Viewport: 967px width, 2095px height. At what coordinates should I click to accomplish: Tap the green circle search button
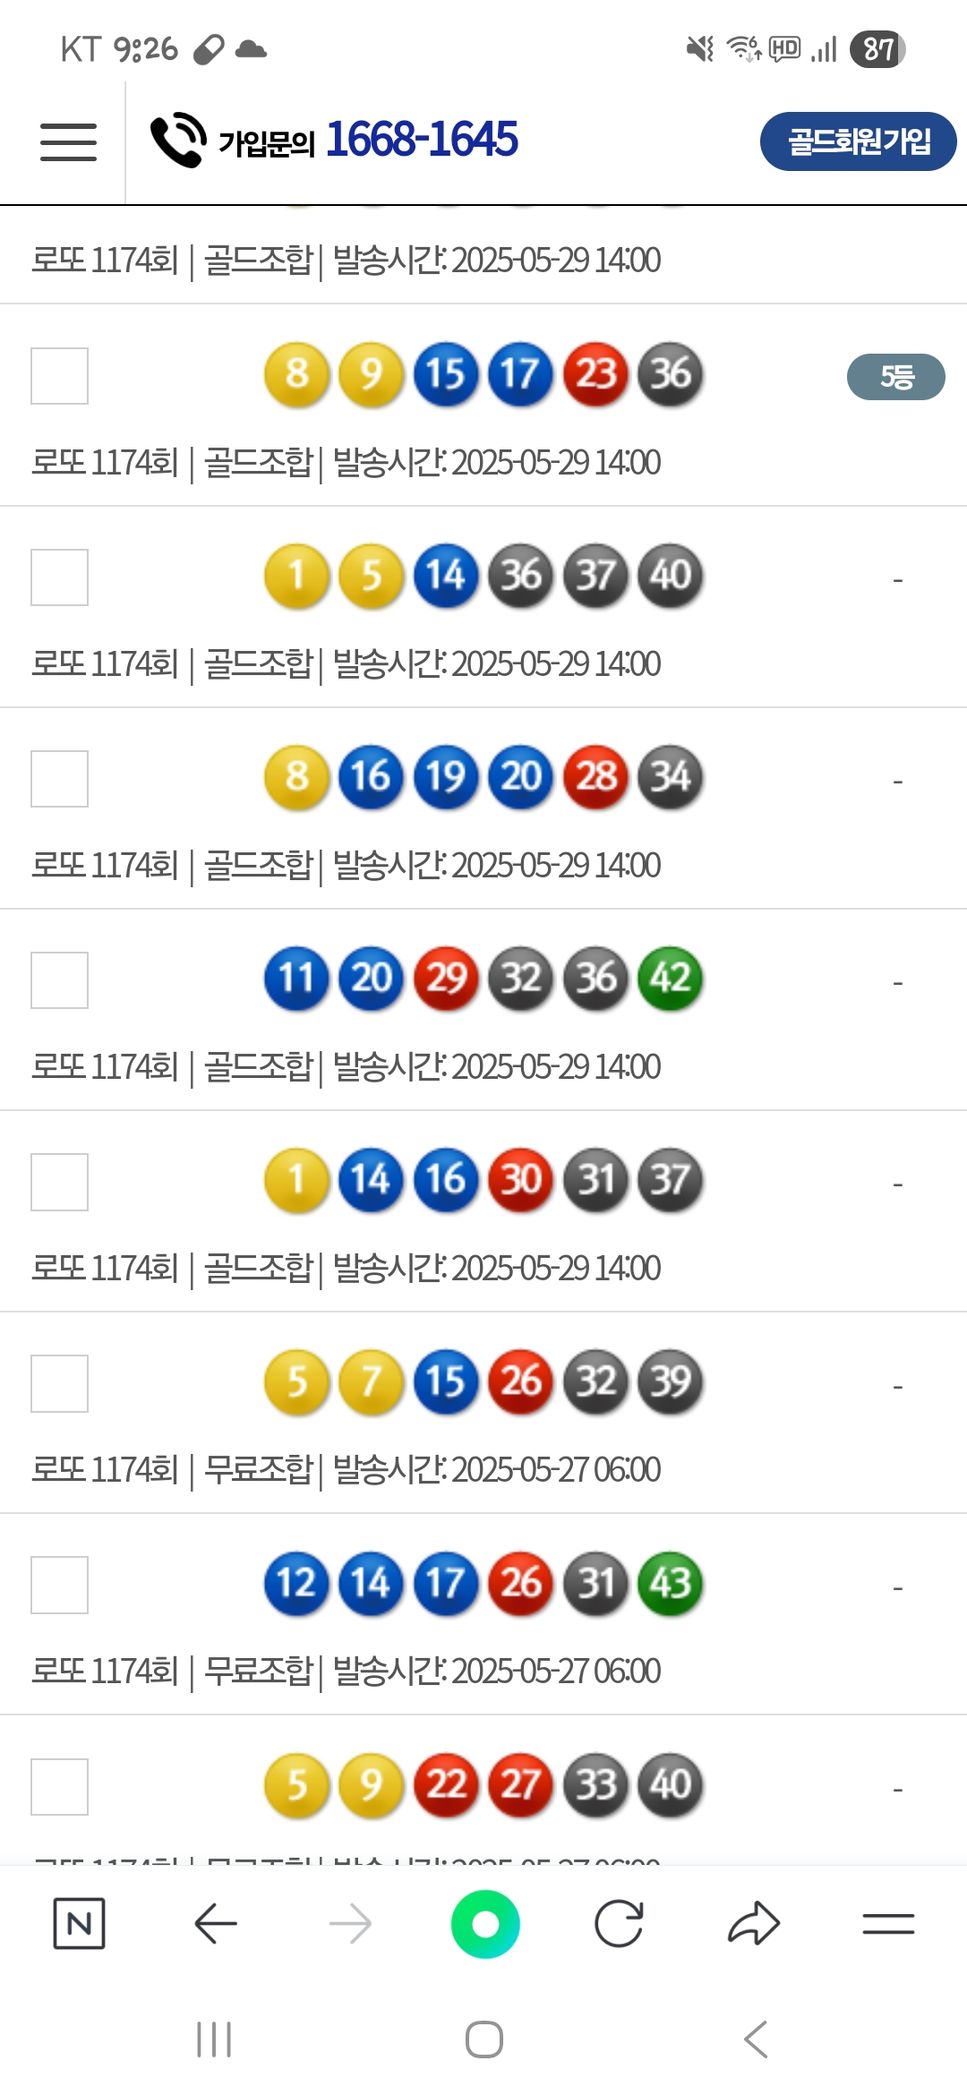(x=485, y=1923)
